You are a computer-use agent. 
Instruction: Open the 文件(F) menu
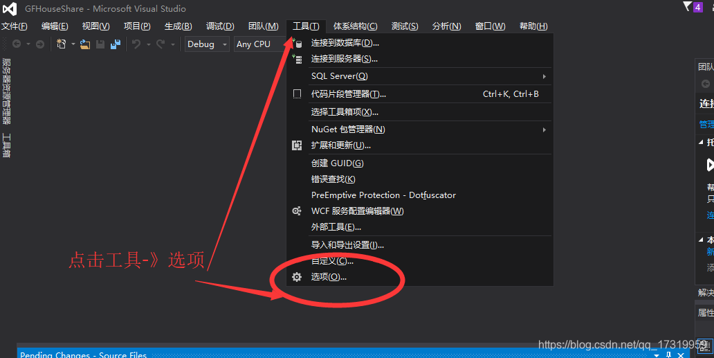pyautogui.click(x=14, y=26)
